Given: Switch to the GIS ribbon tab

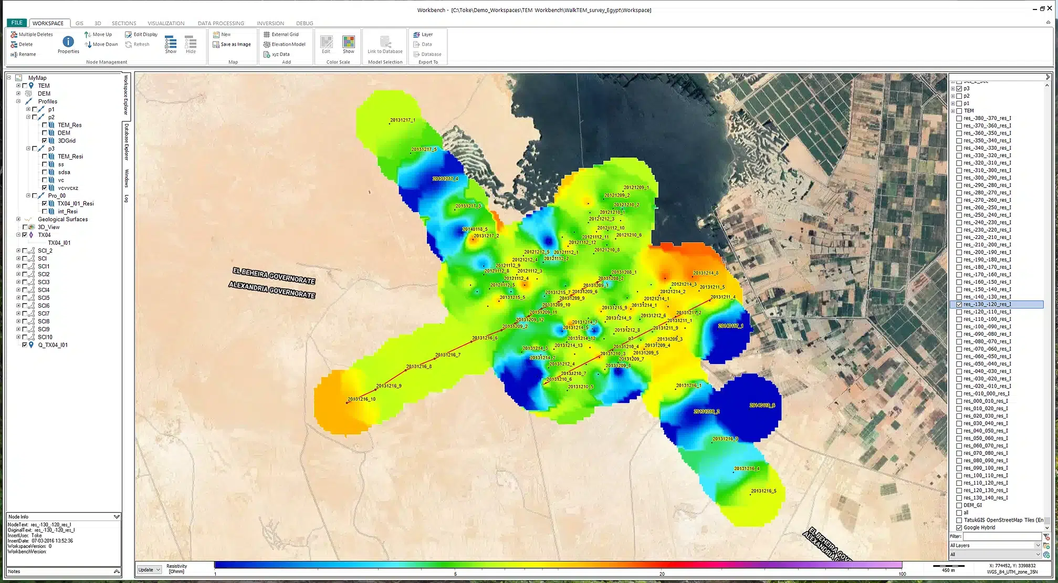Looking at the screenshot, I should [79, 24].
